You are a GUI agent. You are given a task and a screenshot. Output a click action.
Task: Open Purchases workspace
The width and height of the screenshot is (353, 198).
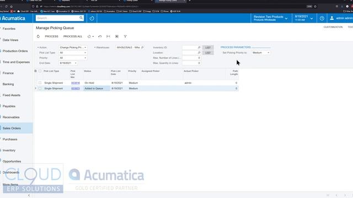coord(10,139)
